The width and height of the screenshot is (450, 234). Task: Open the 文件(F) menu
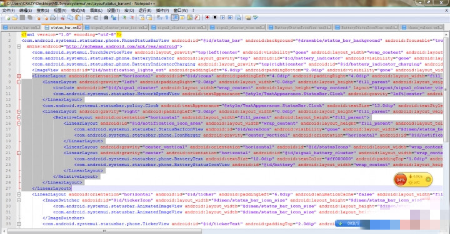(x=8, y=11)
